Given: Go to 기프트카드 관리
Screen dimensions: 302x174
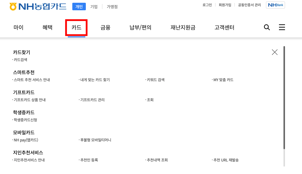Looking at the screenshot, I should click(92, 100).
